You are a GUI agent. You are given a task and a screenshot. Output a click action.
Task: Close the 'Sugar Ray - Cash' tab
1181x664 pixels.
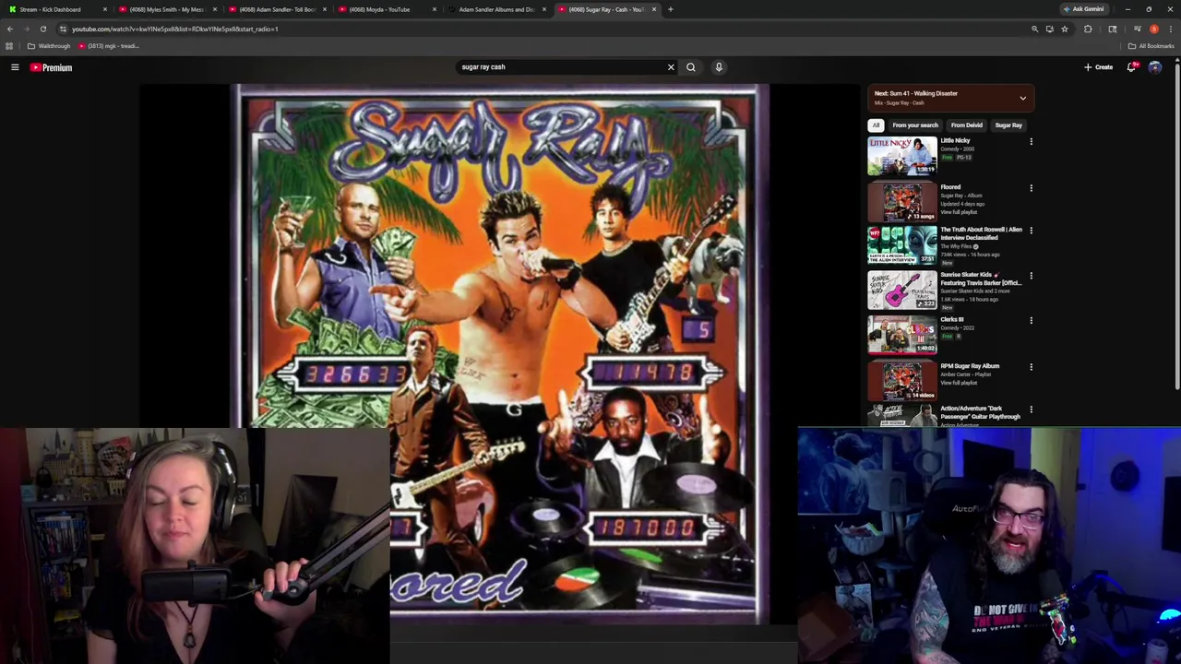(x=654, y=9)
